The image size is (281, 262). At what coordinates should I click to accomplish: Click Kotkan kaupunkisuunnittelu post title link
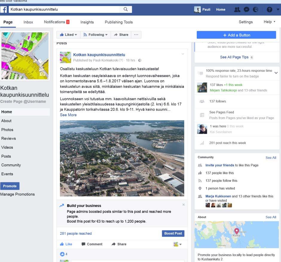99,55
